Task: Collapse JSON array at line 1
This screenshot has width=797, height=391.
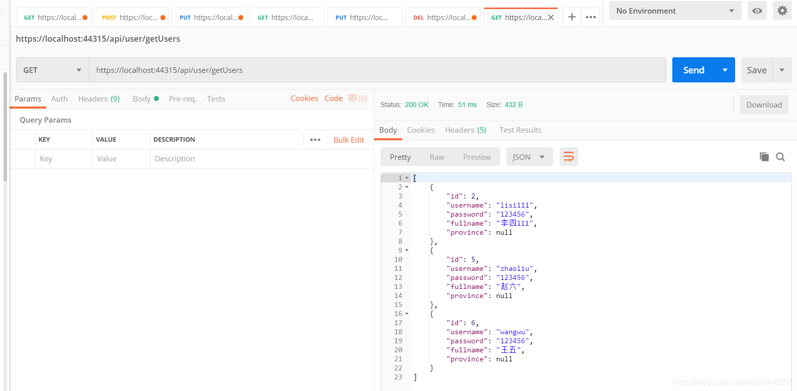Action: pos(407,178)
